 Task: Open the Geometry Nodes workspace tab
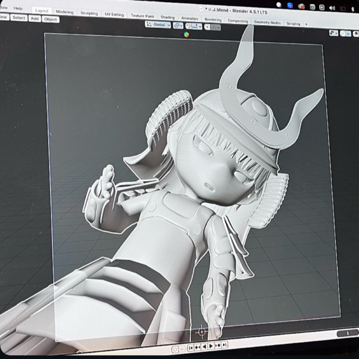coord(267,22)
